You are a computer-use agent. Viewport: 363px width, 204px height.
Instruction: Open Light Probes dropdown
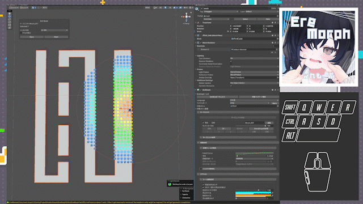pyautogui.click(x=254, y=72)
